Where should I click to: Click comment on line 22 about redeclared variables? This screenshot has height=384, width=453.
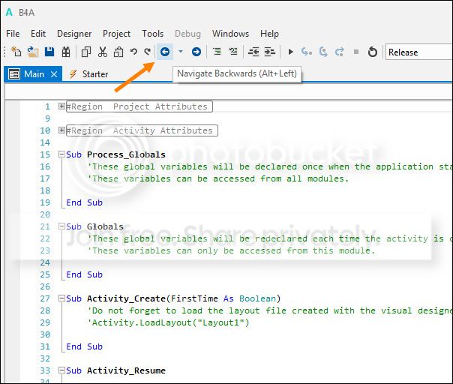270,238
